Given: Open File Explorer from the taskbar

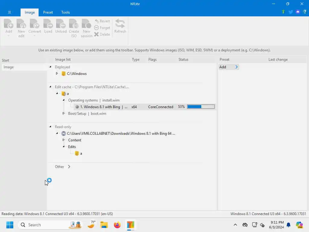Looking at the screenshot, I should tap(104, 225).
